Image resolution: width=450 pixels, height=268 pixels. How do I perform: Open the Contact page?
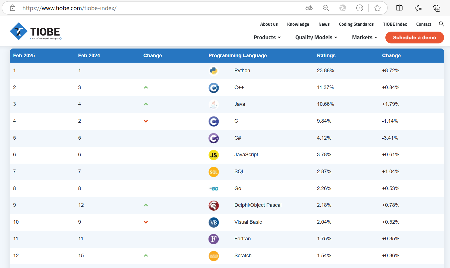(423, 24)
